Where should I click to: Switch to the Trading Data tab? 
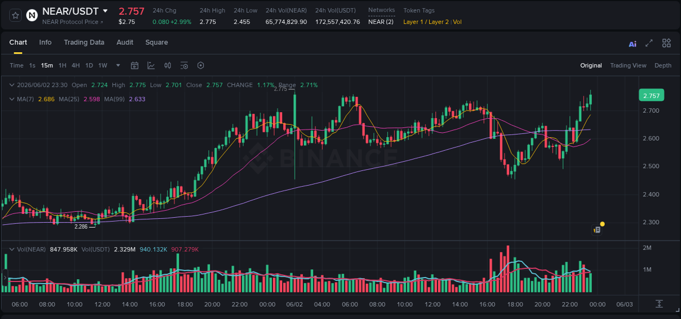pos(84,42)
